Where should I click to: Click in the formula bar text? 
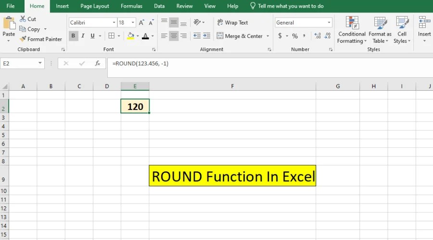pyautogui.click(x=140, y=64)
